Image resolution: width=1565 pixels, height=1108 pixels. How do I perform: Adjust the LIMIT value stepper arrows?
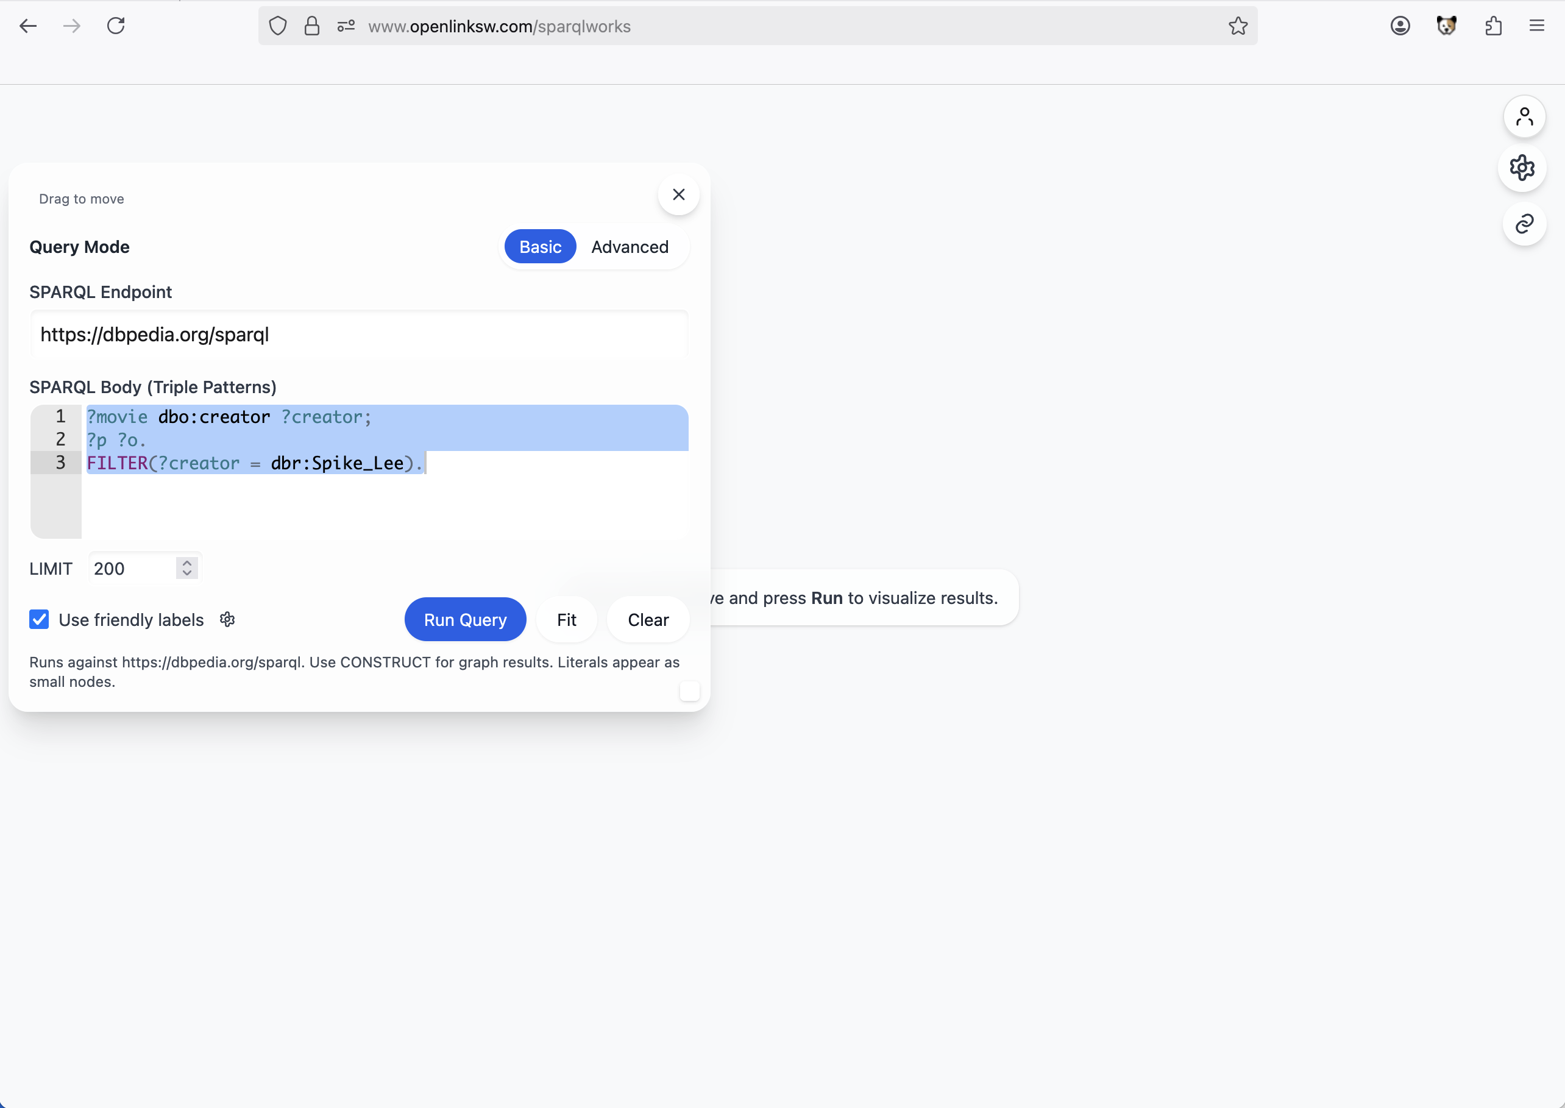click(x=187, y=569)
